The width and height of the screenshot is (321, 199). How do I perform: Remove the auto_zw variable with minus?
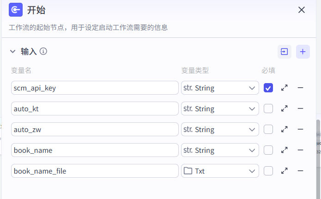pos(300,129)
